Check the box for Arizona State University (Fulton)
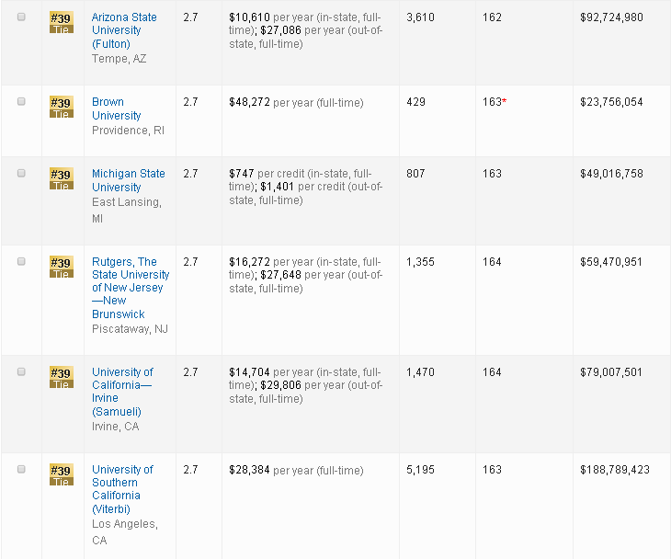Viewport: 671px width, 559px height. (x=21, y=17)
